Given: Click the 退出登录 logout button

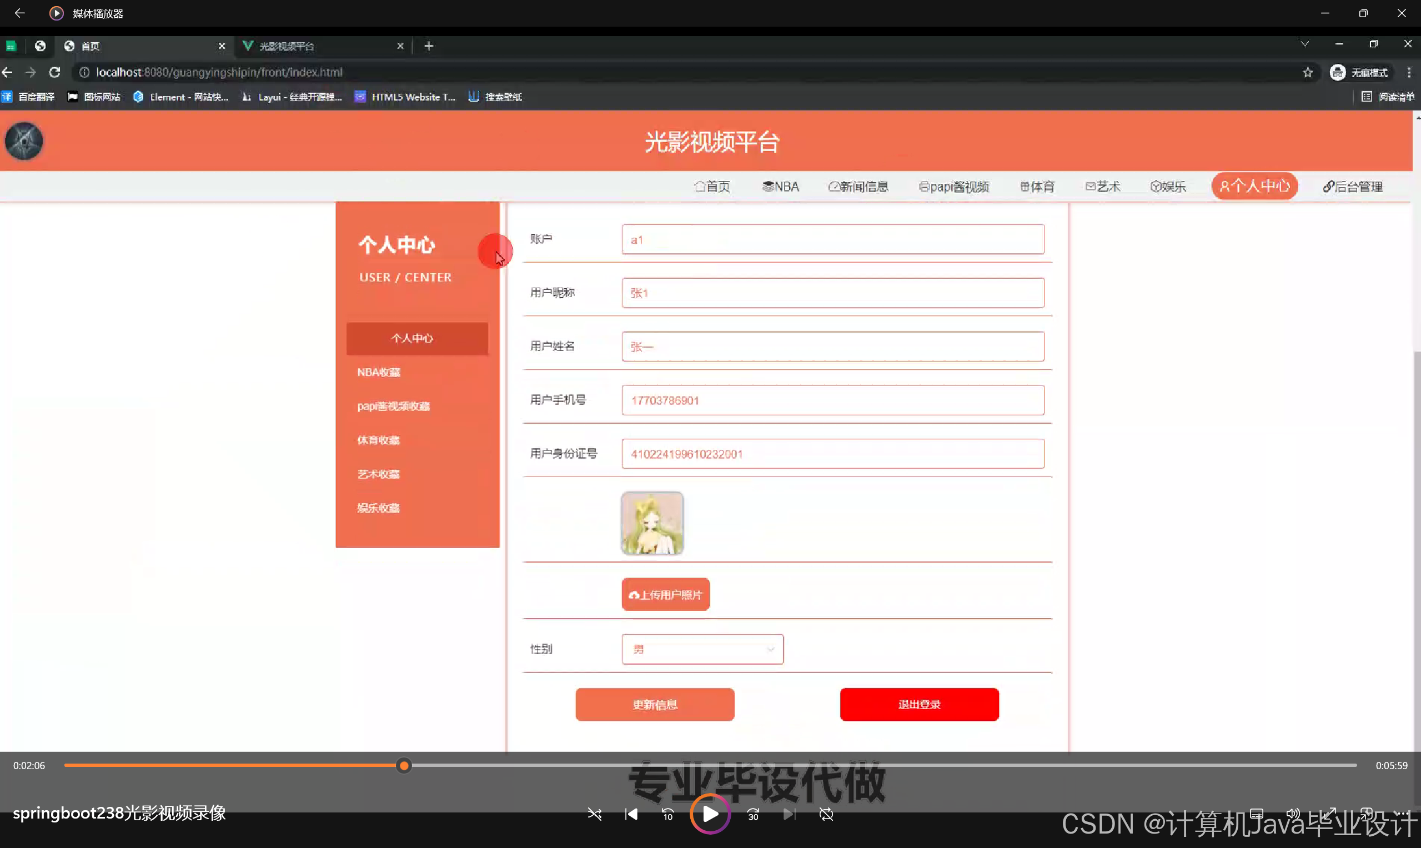Looking at the screenshot, I should (919, 705).
